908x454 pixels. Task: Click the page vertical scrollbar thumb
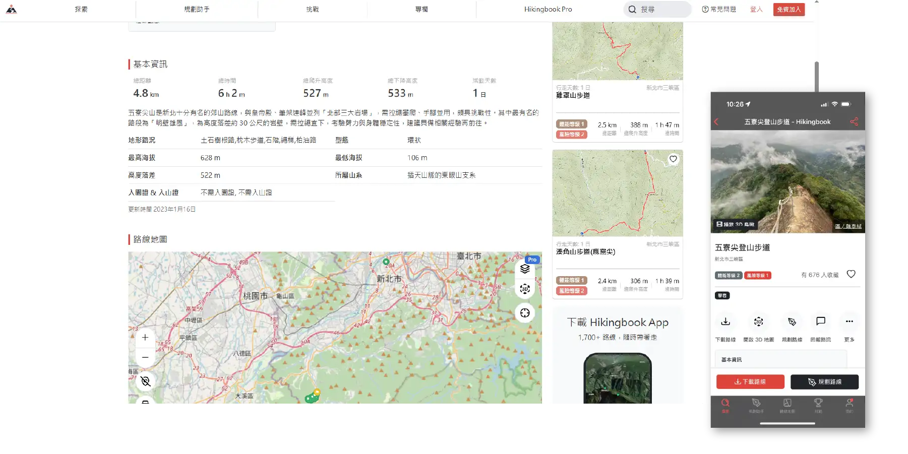click(x=816, y=77)
